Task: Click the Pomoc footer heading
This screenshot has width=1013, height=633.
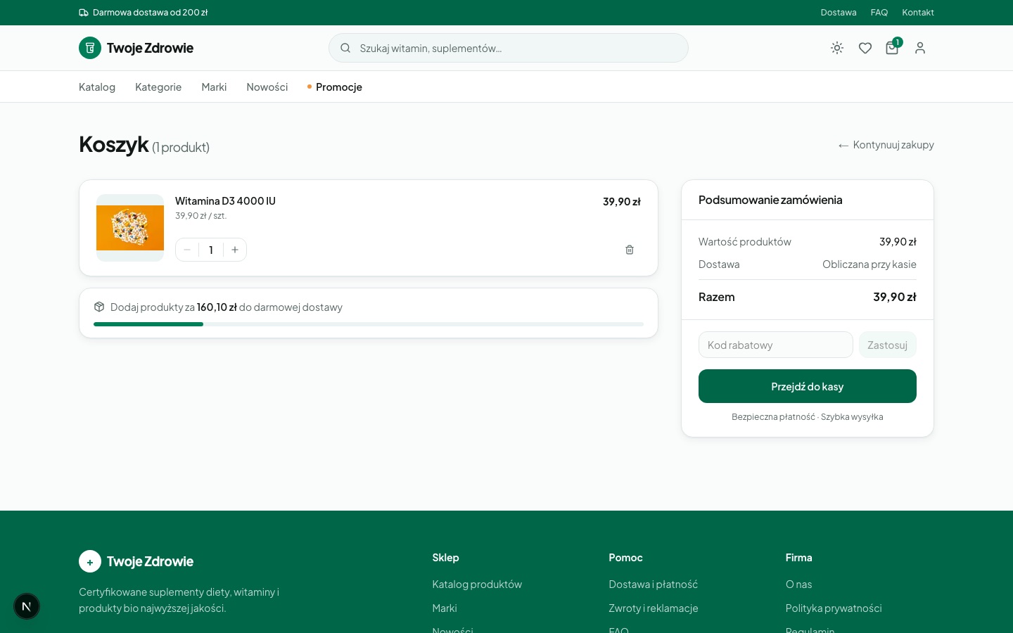Action: [625, 558]
